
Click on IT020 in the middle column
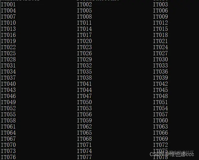point(84,41)
